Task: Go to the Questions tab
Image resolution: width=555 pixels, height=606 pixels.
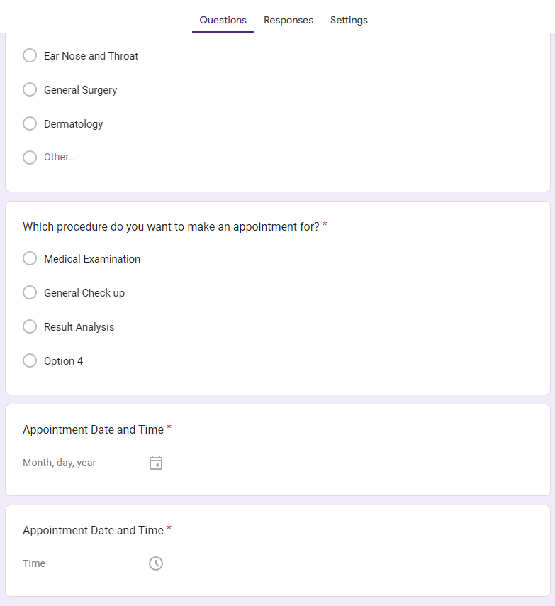Action: [223, 20]
